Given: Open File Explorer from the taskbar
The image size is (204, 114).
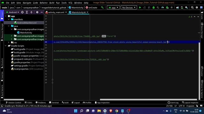Looking at the screenshot, I should pos(99,111).
